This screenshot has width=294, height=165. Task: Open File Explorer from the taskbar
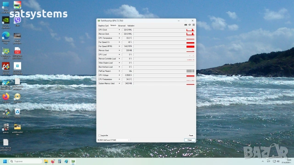46,161
